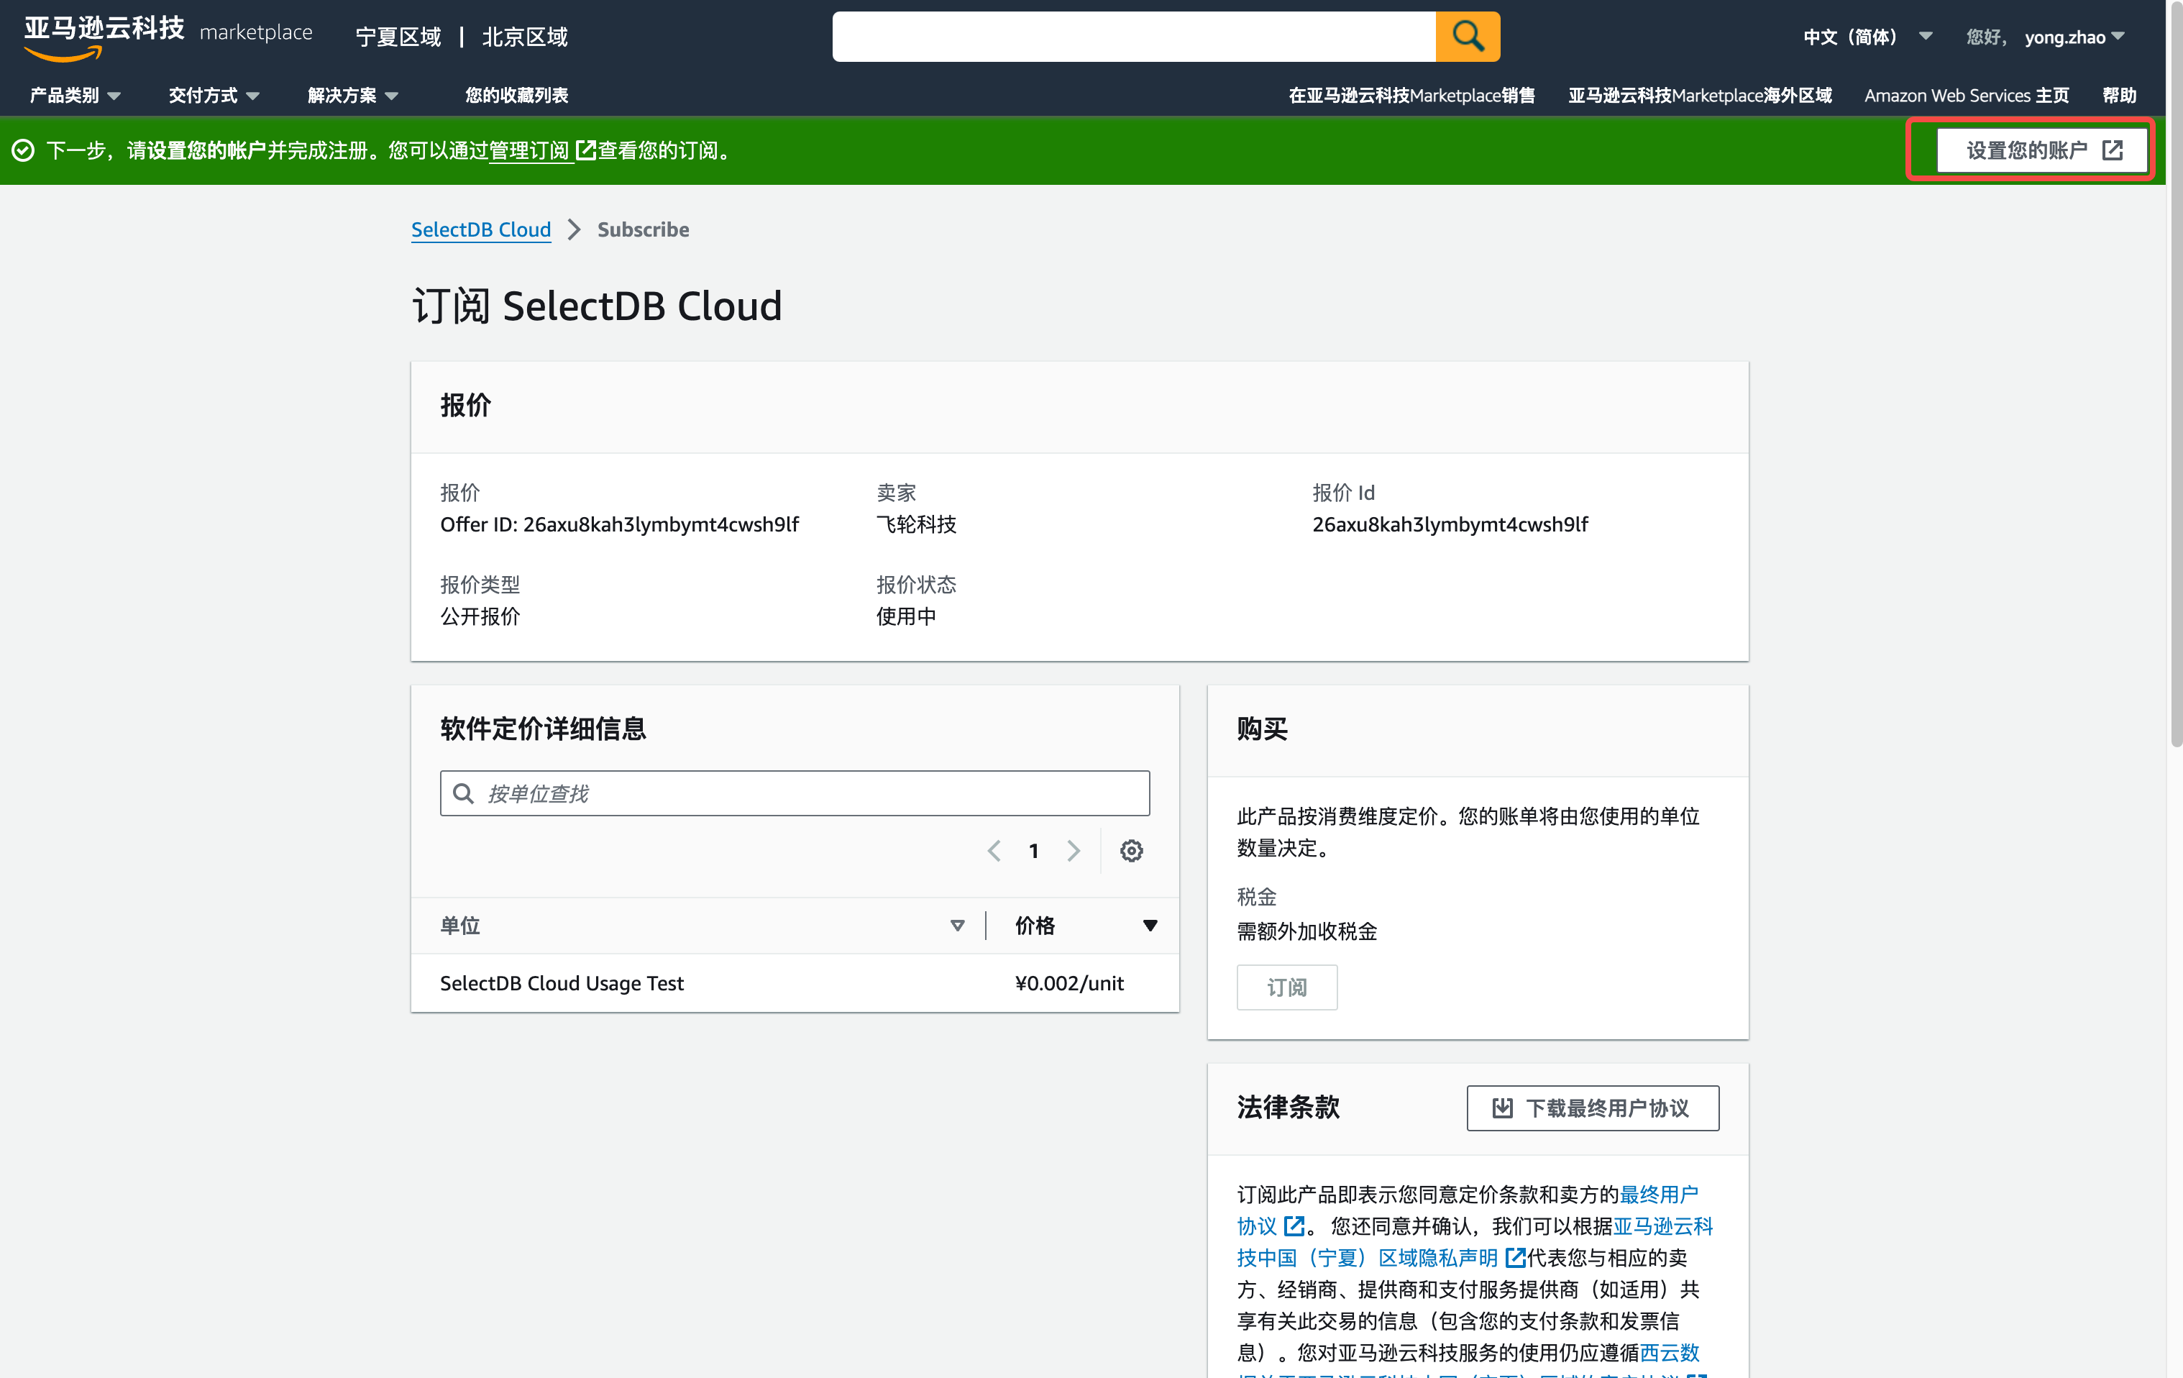Open 您的收藏列表
Image resolution: width=2183 pixels, height=1378 pixels.
(517, 95)
